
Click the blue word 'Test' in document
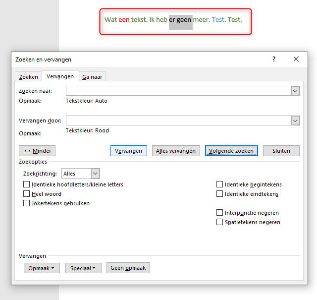(218, 20)
